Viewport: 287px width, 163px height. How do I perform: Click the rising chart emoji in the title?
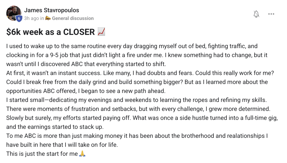point(101,32)
